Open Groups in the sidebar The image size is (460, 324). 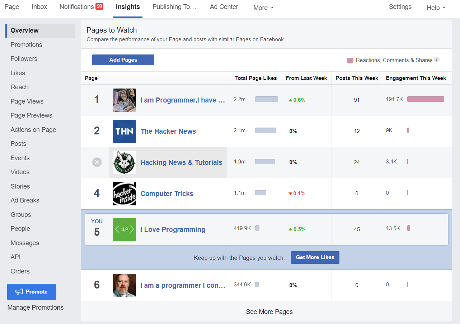tap(21, 215)
